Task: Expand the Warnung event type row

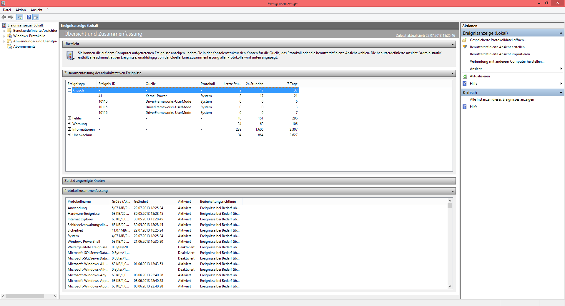Action: click(x=69, y=124)
